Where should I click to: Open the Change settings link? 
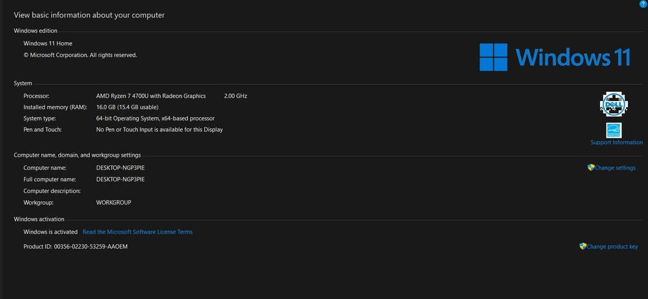pyautogui.click(x=615, y=168)
